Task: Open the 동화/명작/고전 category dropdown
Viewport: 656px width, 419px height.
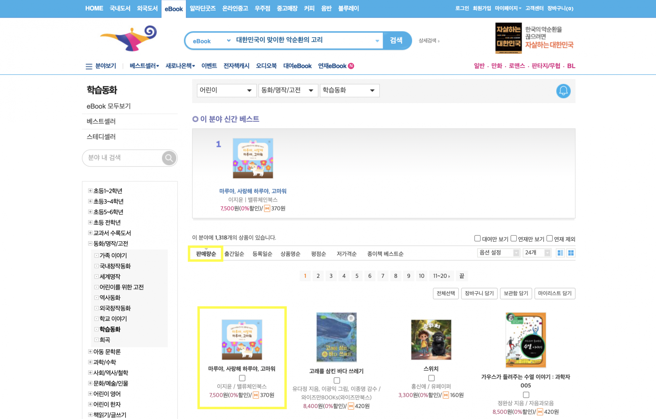Action: pos(288,90)
